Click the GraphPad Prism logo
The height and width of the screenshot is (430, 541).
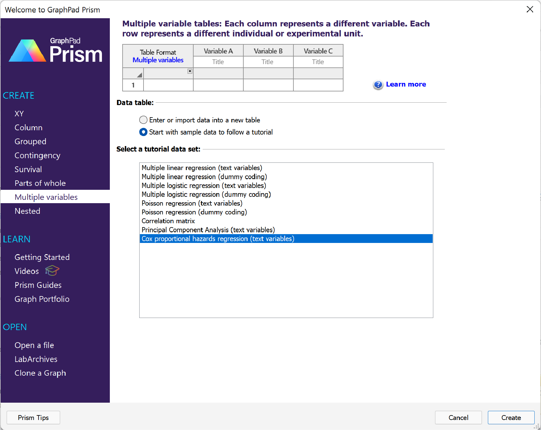click(56, 51)
